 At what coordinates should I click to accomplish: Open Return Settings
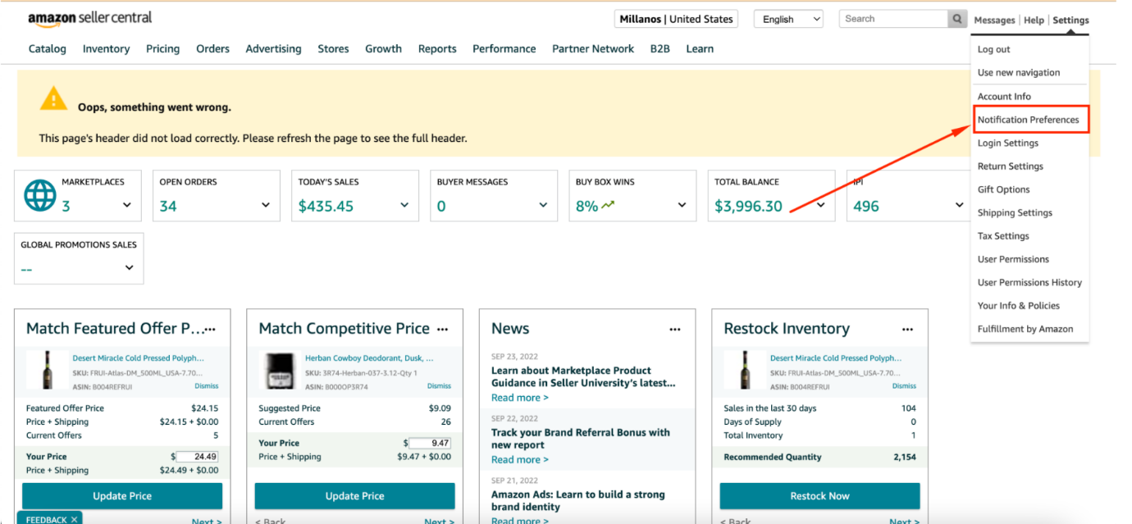click(x=1010, y=166)
